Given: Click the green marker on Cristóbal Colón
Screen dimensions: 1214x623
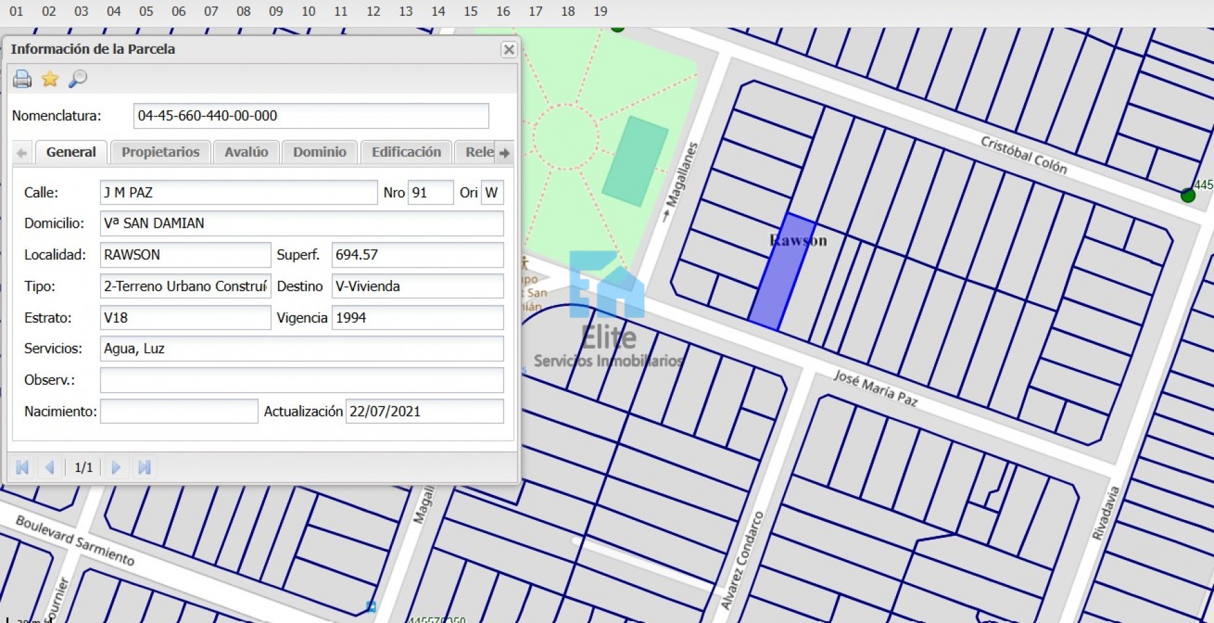Looking at the screenshot, I should tap(1187, 195).
